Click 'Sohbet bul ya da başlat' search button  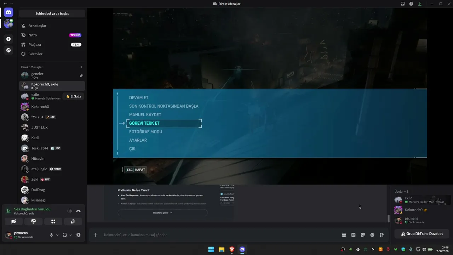52,13
